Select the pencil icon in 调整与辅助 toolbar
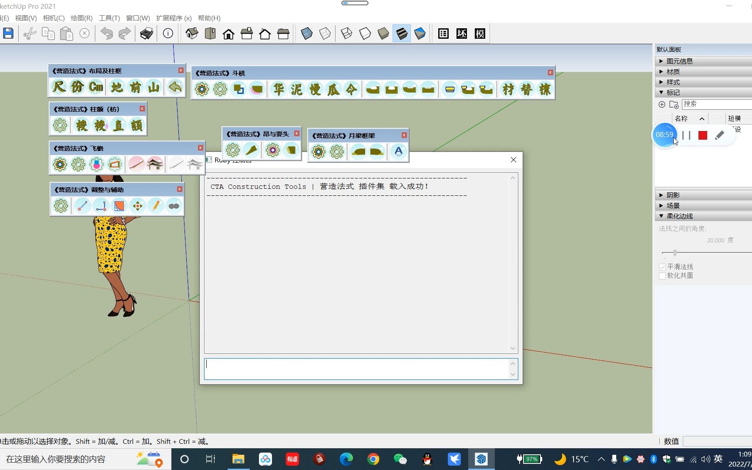This screenshot has height=470, width=752. click(155, 206)
